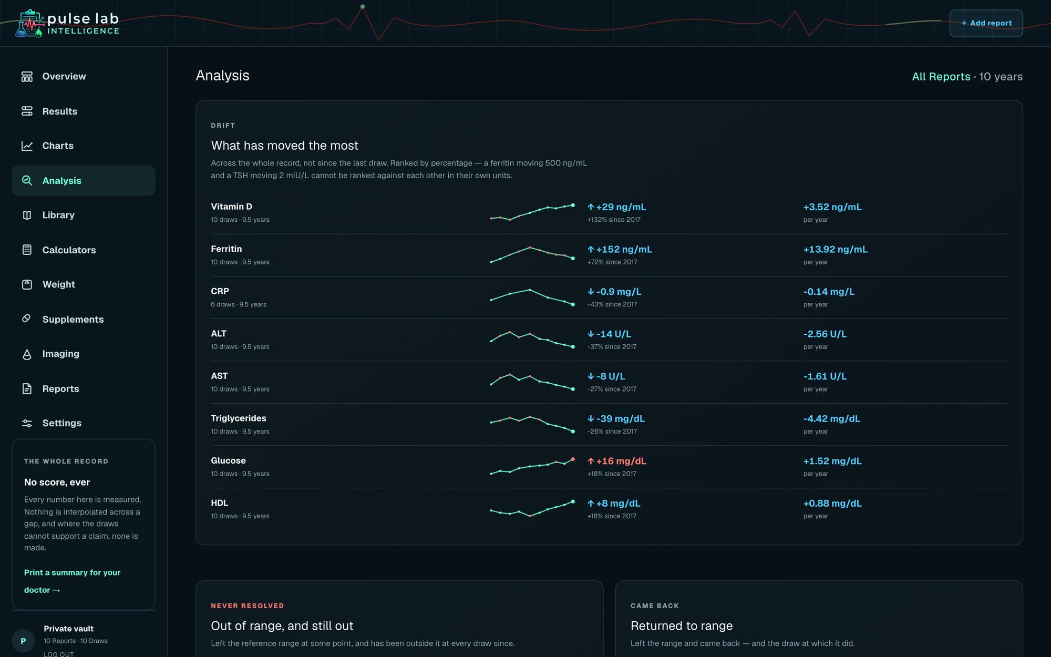This screenshot has width=1051, height=657.
Task: Click '+152 ng/mL' Ferritin change value
Action: click(624, 250)
